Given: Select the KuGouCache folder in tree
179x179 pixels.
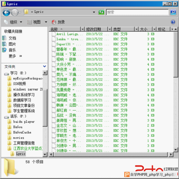Looking at the screenshot, I should 22,132.
